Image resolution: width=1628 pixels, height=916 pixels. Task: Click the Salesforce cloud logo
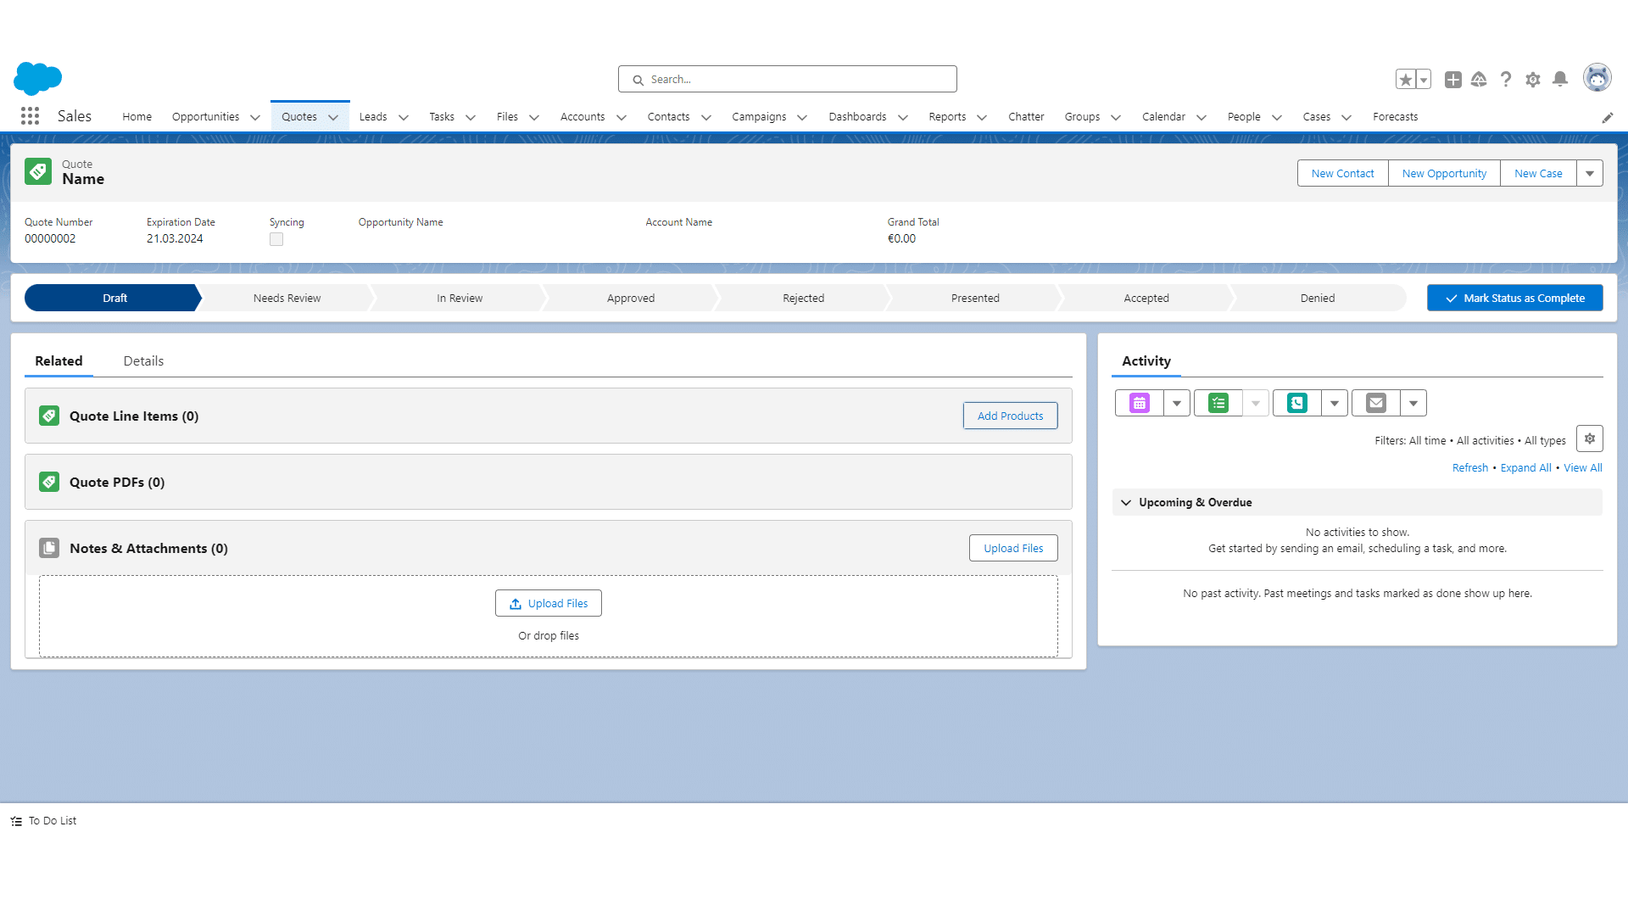coord(38,78)
